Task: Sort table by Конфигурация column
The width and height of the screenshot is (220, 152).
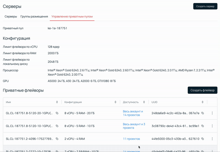Action: coord(116,102)
